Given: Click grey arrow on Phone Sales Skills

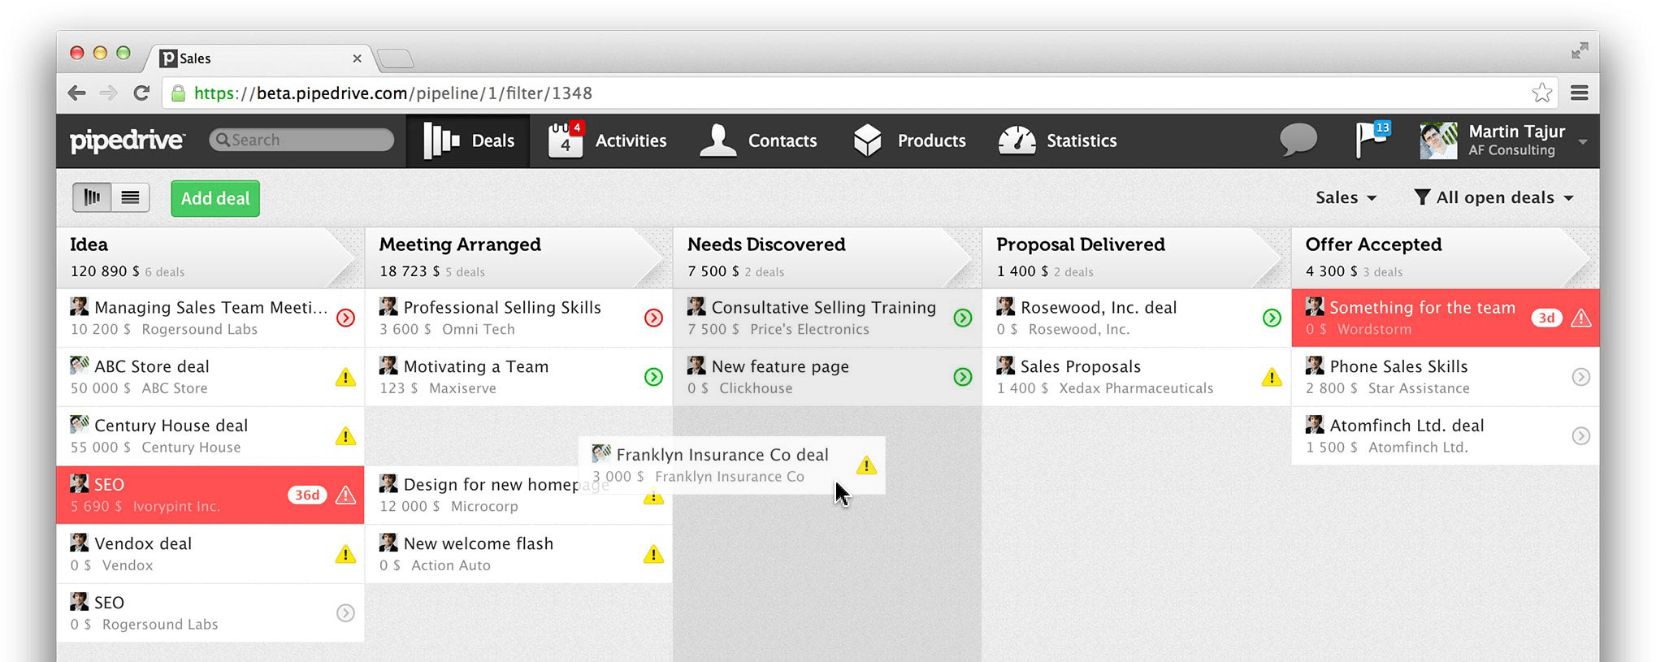Looking at the screenshot, I should 1580,377.
